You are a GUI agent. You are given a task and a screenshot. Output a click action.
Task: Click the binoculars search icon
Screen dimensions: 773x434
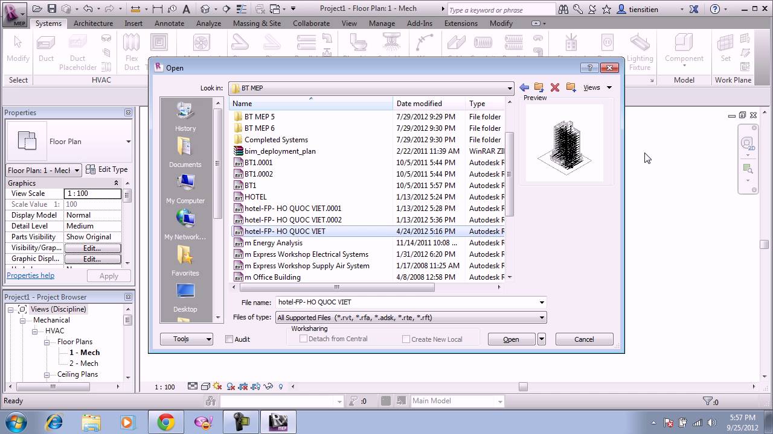(x=563, y=10)
